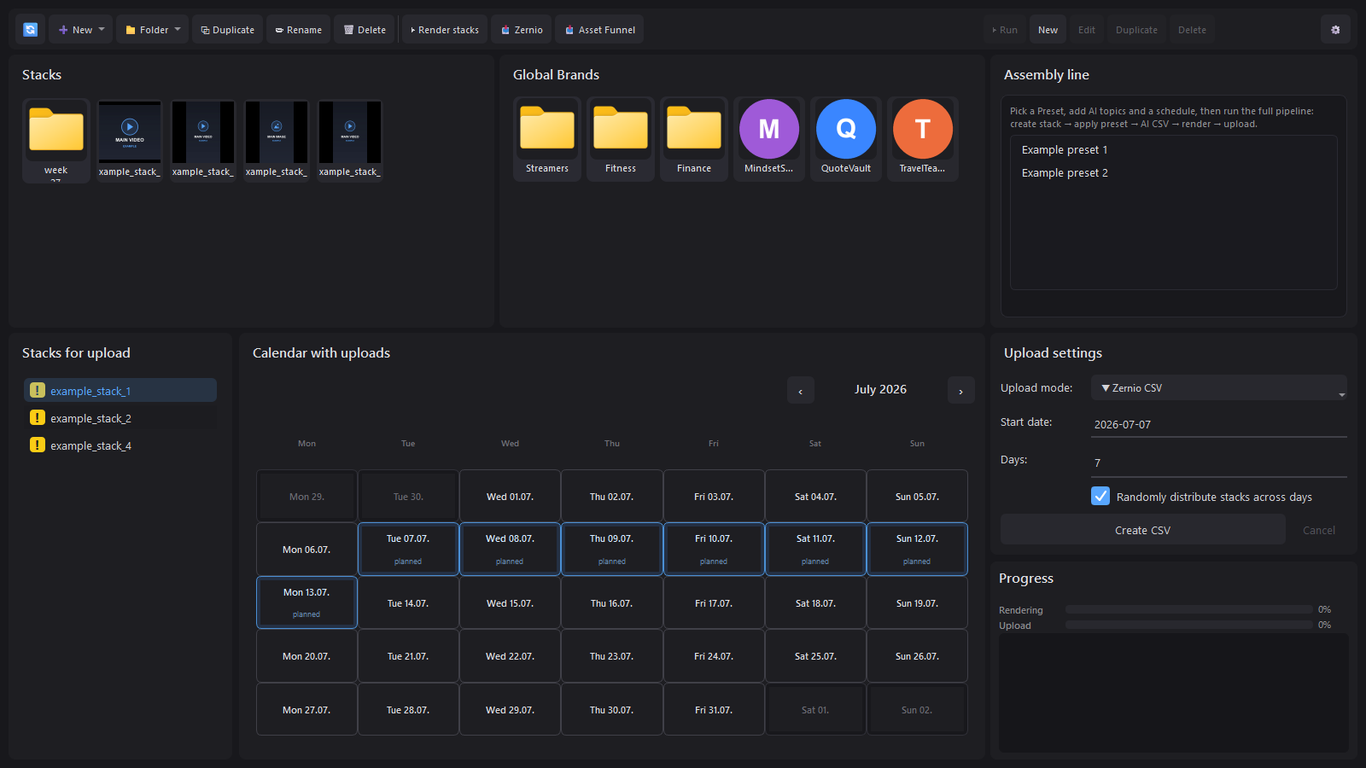The height and width of the screenshot is (768, 1366).
Task: Click the Days input field
Action: pyautogui.click(x=1219, y=463)
